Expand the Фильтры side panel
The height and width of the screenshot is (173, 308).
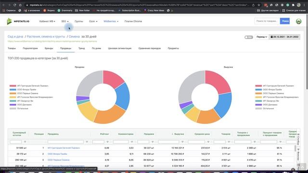(x=298, y=155)
